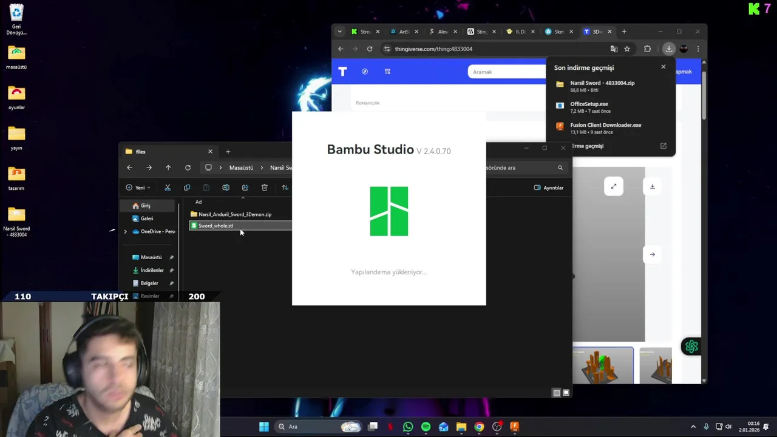Open Masaüstü pinned folder in sidebar
Viewport: 777px width, 437px height.
[151, 257]
